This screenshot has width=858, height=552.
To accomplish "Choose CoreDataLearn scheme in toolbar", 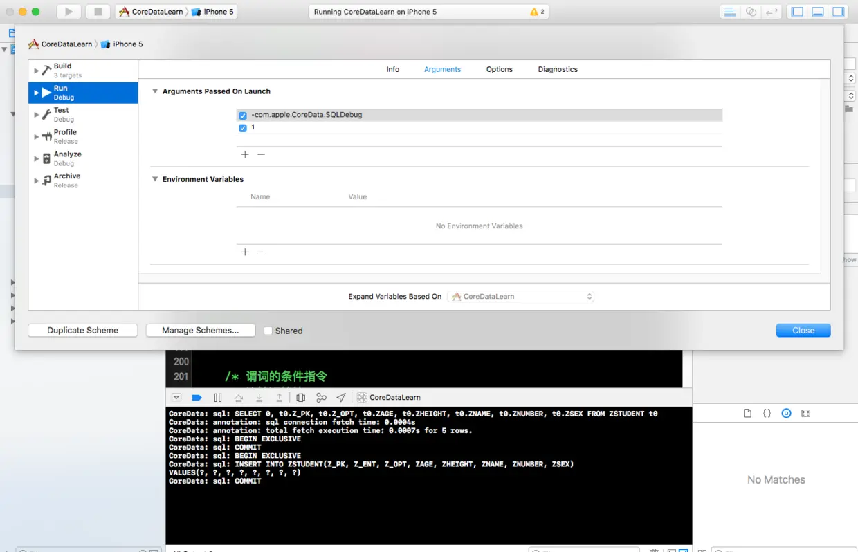I will pyautogui.click(x=150, y=12).
